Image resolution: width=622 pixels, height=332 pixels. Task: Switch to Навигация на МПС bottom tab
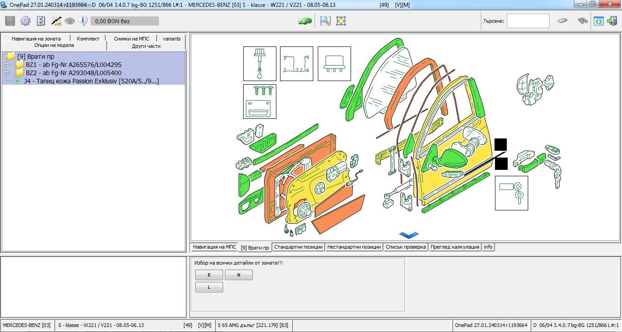point(214,247)
